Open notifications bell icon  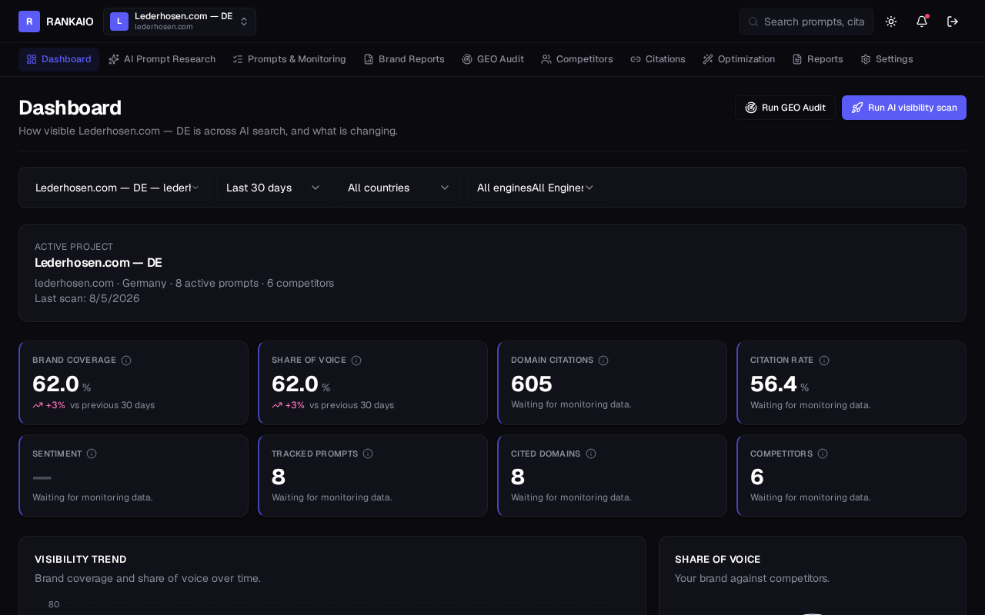click(x=922, y=22)
